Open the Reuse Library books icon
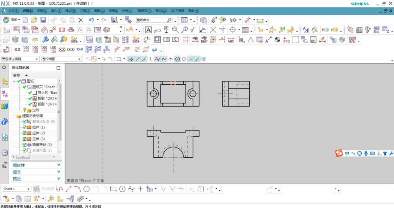 pos(5,106)
